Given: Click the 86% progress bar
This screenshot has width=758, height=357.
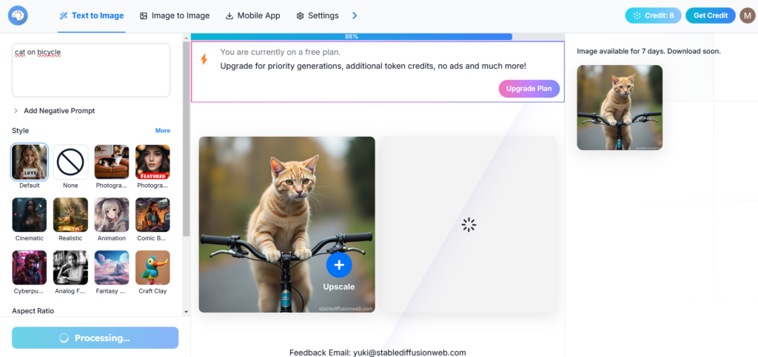Looking at the screenshot, I should tap(352, 37).
